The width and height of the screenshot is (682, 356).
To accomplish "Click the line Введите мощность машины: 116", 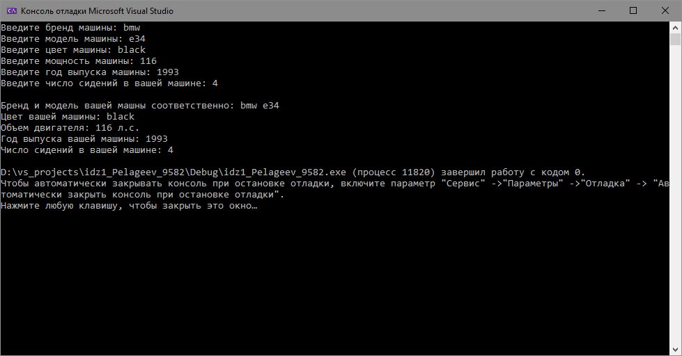I will click(79, 61).
